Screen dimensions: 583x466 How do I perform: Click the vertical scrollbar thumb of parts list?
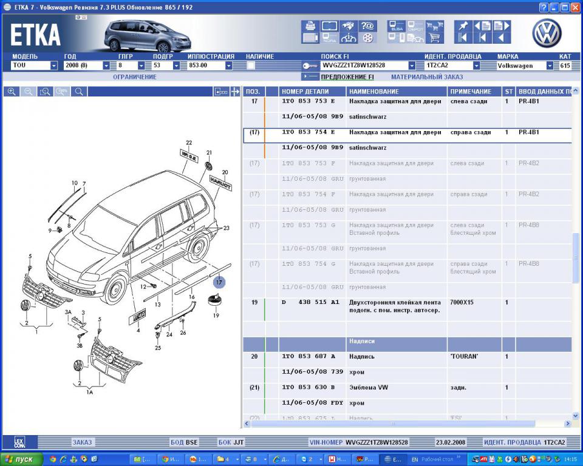pyautogui.click(x=576, y=257)
